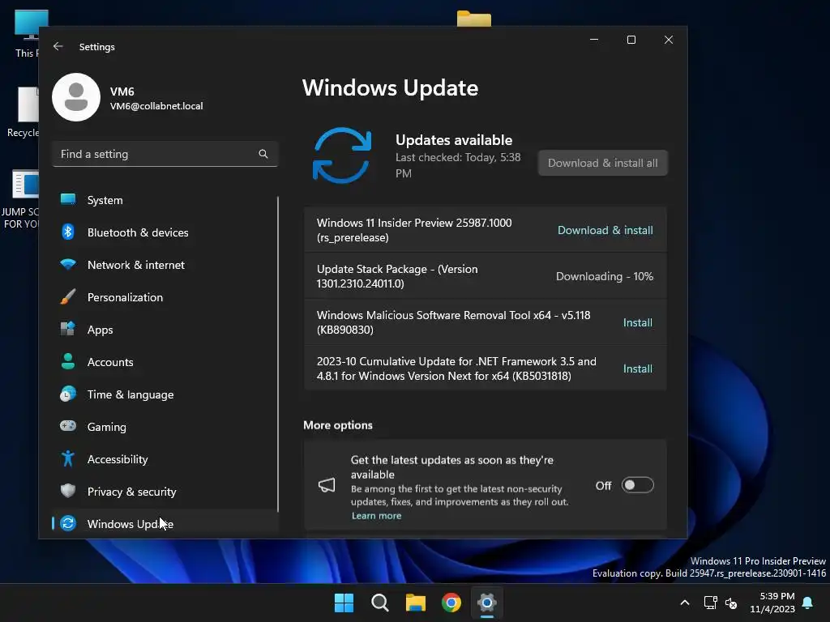Click the Windows Update sidebar icon
830x622 pixels.
(x=68, y=523)
